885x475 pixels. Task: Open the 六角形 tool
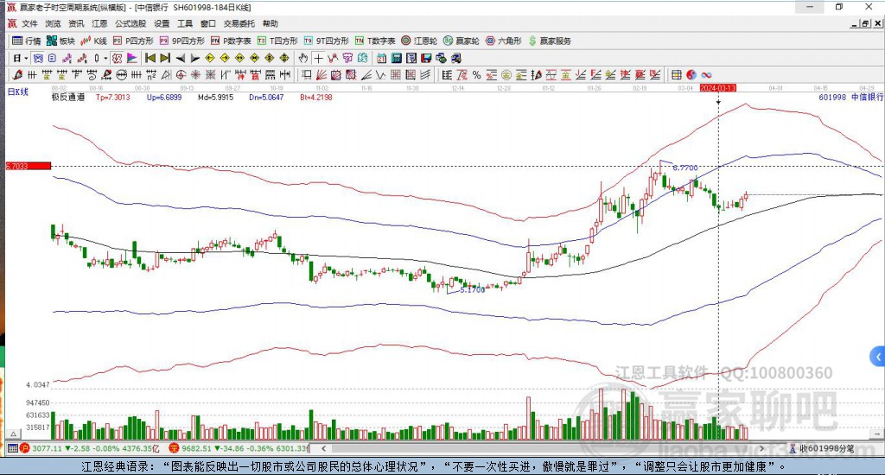[504, 41]
